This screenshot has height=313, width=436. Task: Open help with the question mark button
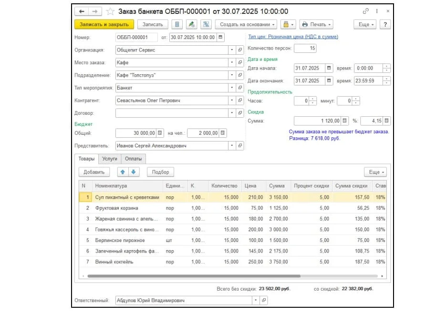coord(385,24)
